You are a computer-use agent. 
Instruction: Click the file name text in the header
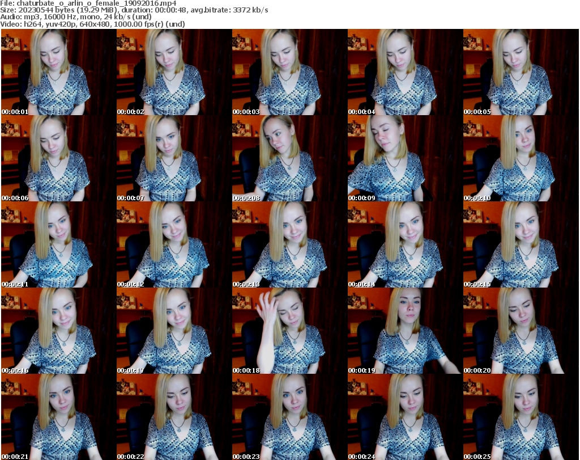pyautogui.click(x=88, y=3)
